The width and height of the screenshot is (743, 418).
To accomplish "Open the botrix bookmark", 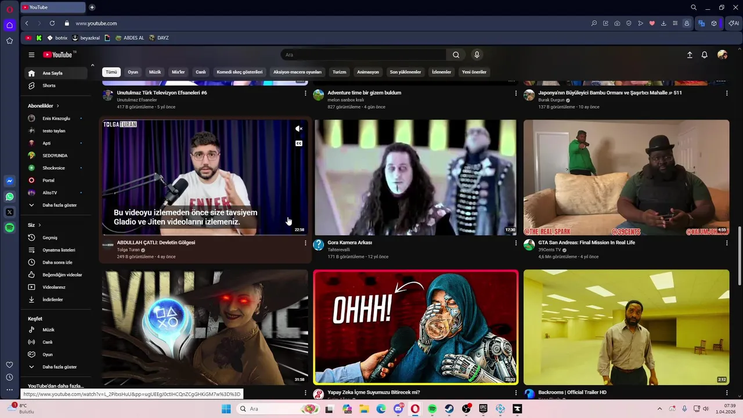I will (x=57, y=38).
